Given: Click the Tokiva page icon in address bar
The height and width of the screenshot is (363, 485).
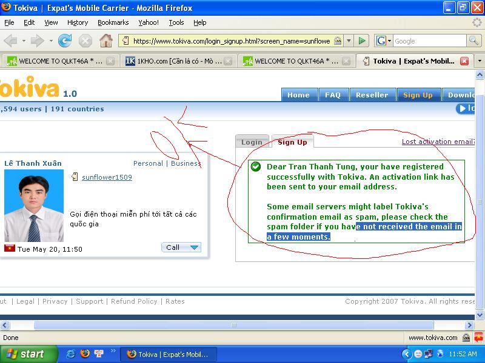Looking at the screenshot, I should click(x=126, y=41).
